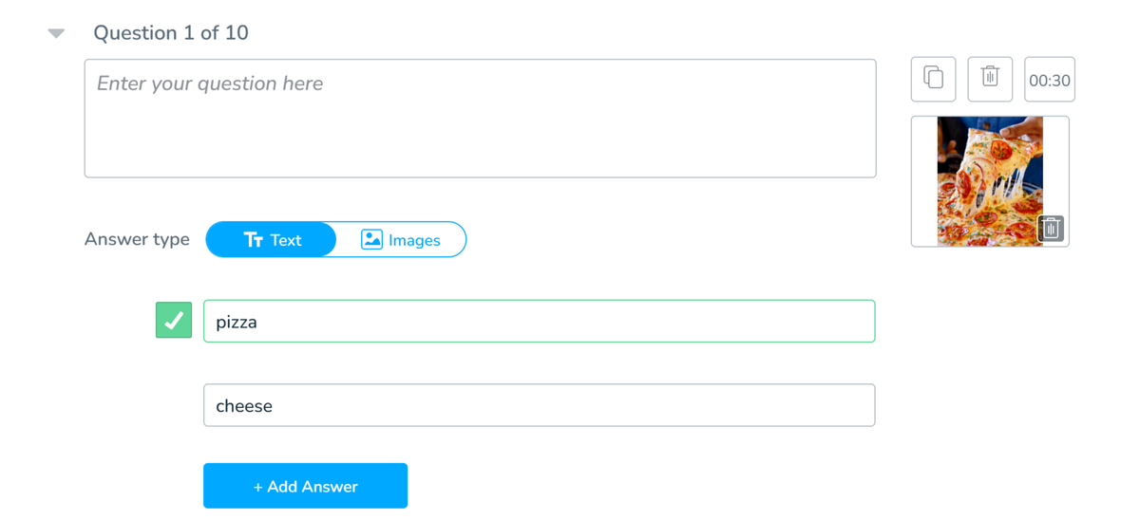
Task: Uncheck pizza as the correct answer
Action: [x=174, y=321]
